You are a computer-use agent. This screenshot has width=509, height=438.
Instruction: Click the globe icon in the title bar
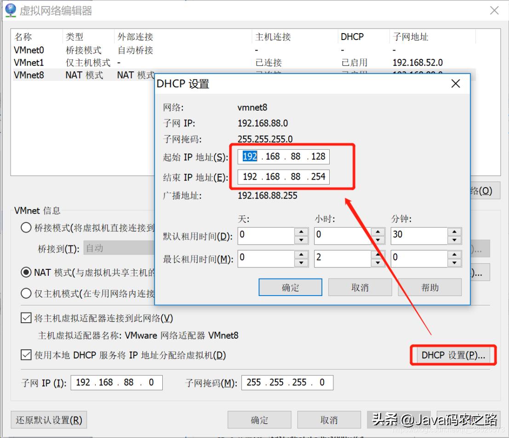[x=10, y=10]
